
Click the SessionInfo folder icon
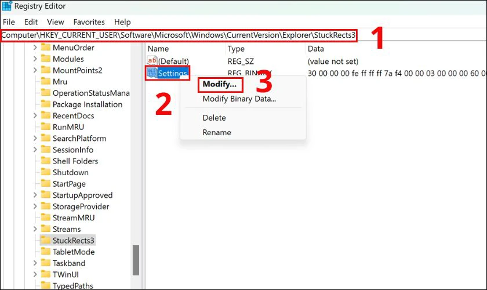pos(46,149)
